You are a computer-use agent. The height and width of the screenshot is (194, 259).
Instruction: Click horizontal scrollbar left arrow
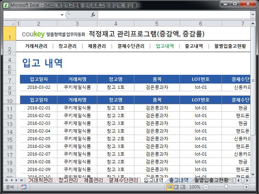(238, 180)
